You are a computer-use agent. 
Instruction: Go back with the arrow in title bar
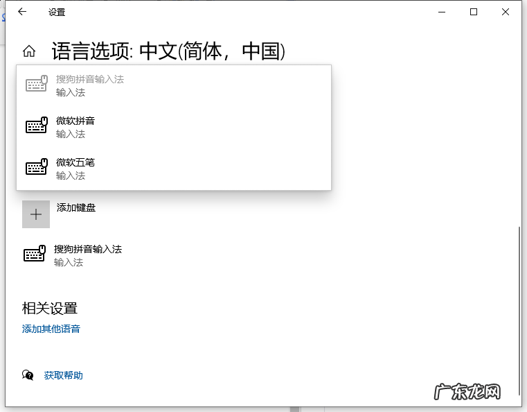pos(22,12)
